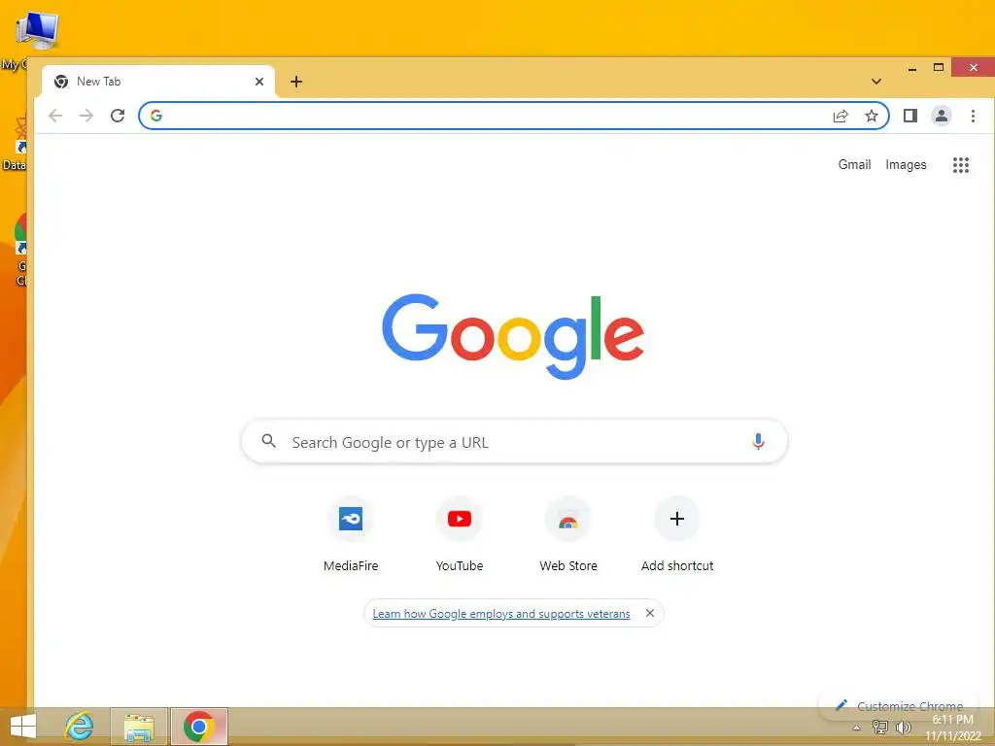Image resolution: width=995 pixels, height=746 pixels.
Task: Open the MediaFire shortcut
Action: click(x=350, y=535)
